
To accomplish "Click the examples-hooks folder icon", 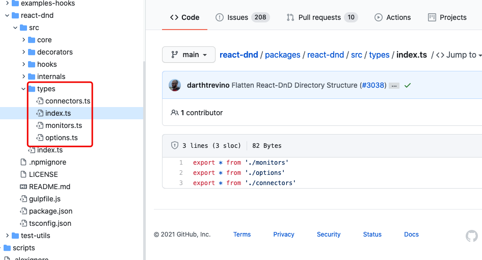I will (15, 4).
